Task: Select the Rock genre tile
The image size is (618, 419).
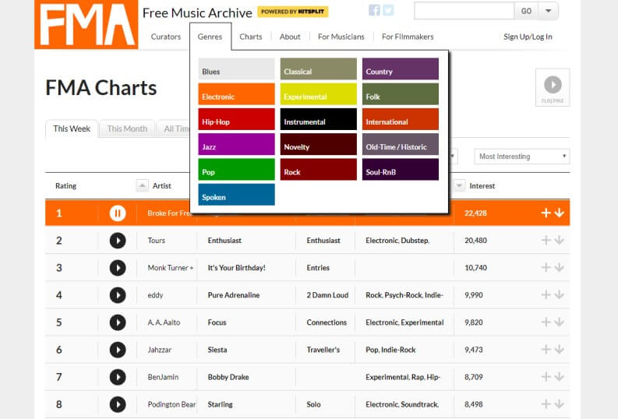Action: (319, 169)
